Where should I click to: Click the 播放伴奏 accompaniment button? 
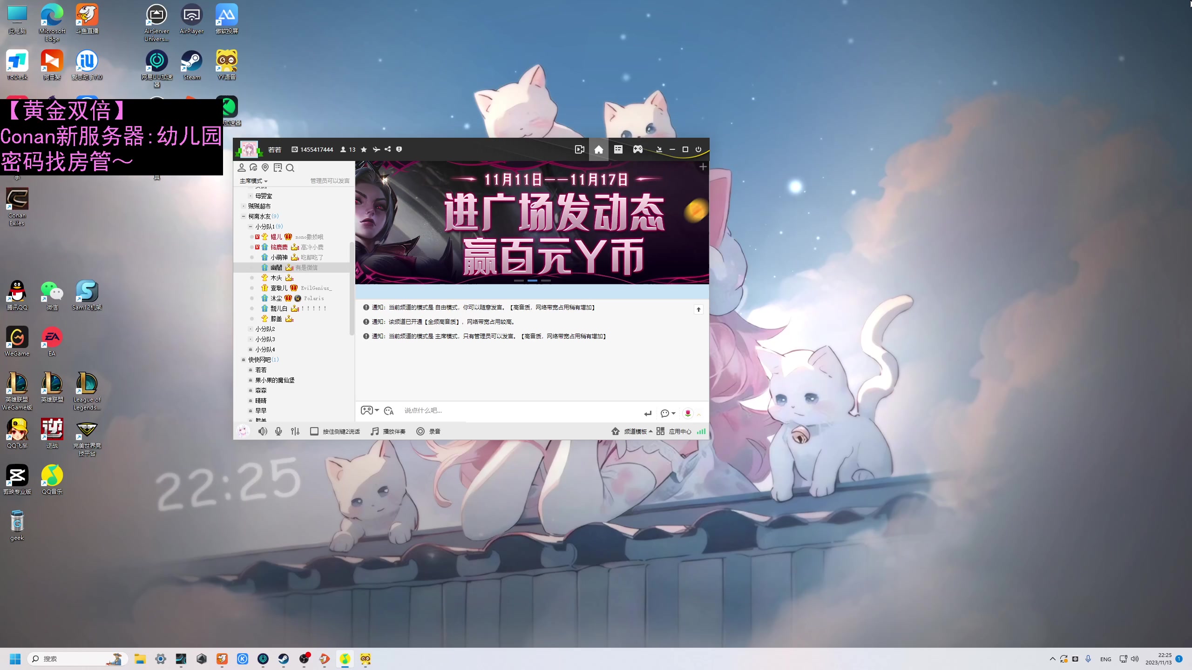pos(388,431)
